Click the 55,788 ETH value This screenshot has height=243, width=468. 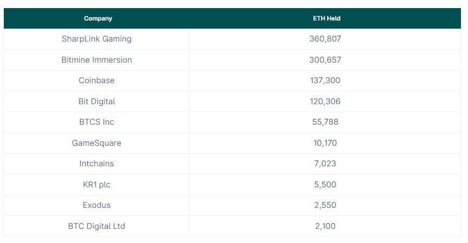(325, 122)
